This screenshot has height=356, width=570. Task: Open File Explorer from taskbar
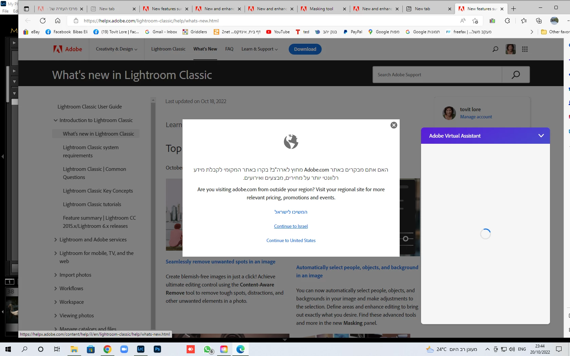[74, 349]
